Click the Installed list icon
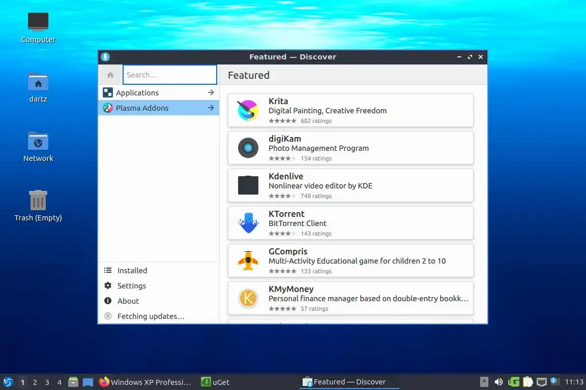 (108, 271)
